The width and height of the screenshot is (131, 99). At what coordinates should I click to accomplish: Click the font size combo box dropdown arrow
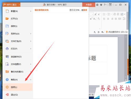[x=92, y=14]
